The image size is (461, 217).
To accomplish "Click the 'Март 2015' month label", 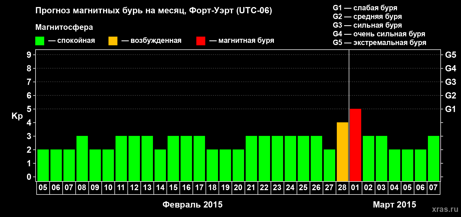I will 395,205.
